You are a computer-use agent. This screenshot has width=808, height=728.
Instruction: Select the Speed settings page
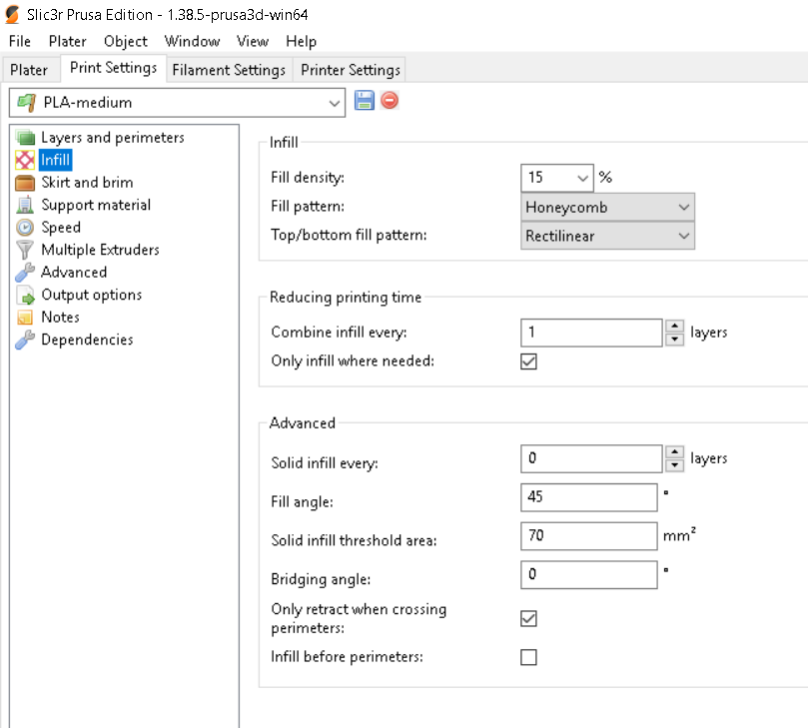pos(61,228)
